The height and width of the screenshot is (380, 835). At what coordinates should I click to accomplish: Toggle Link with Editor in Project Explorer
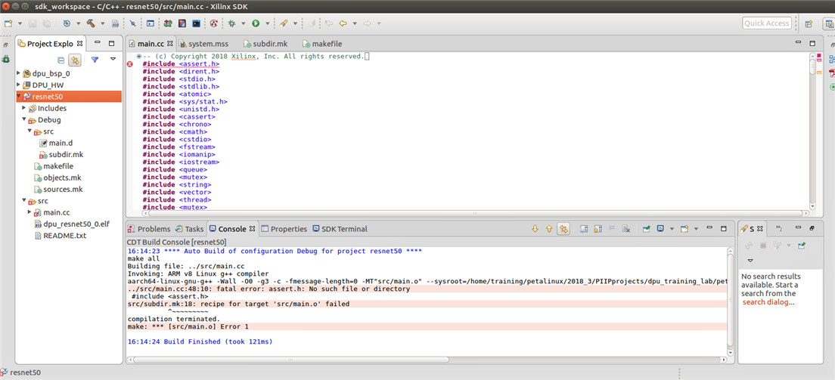(75, 60)
